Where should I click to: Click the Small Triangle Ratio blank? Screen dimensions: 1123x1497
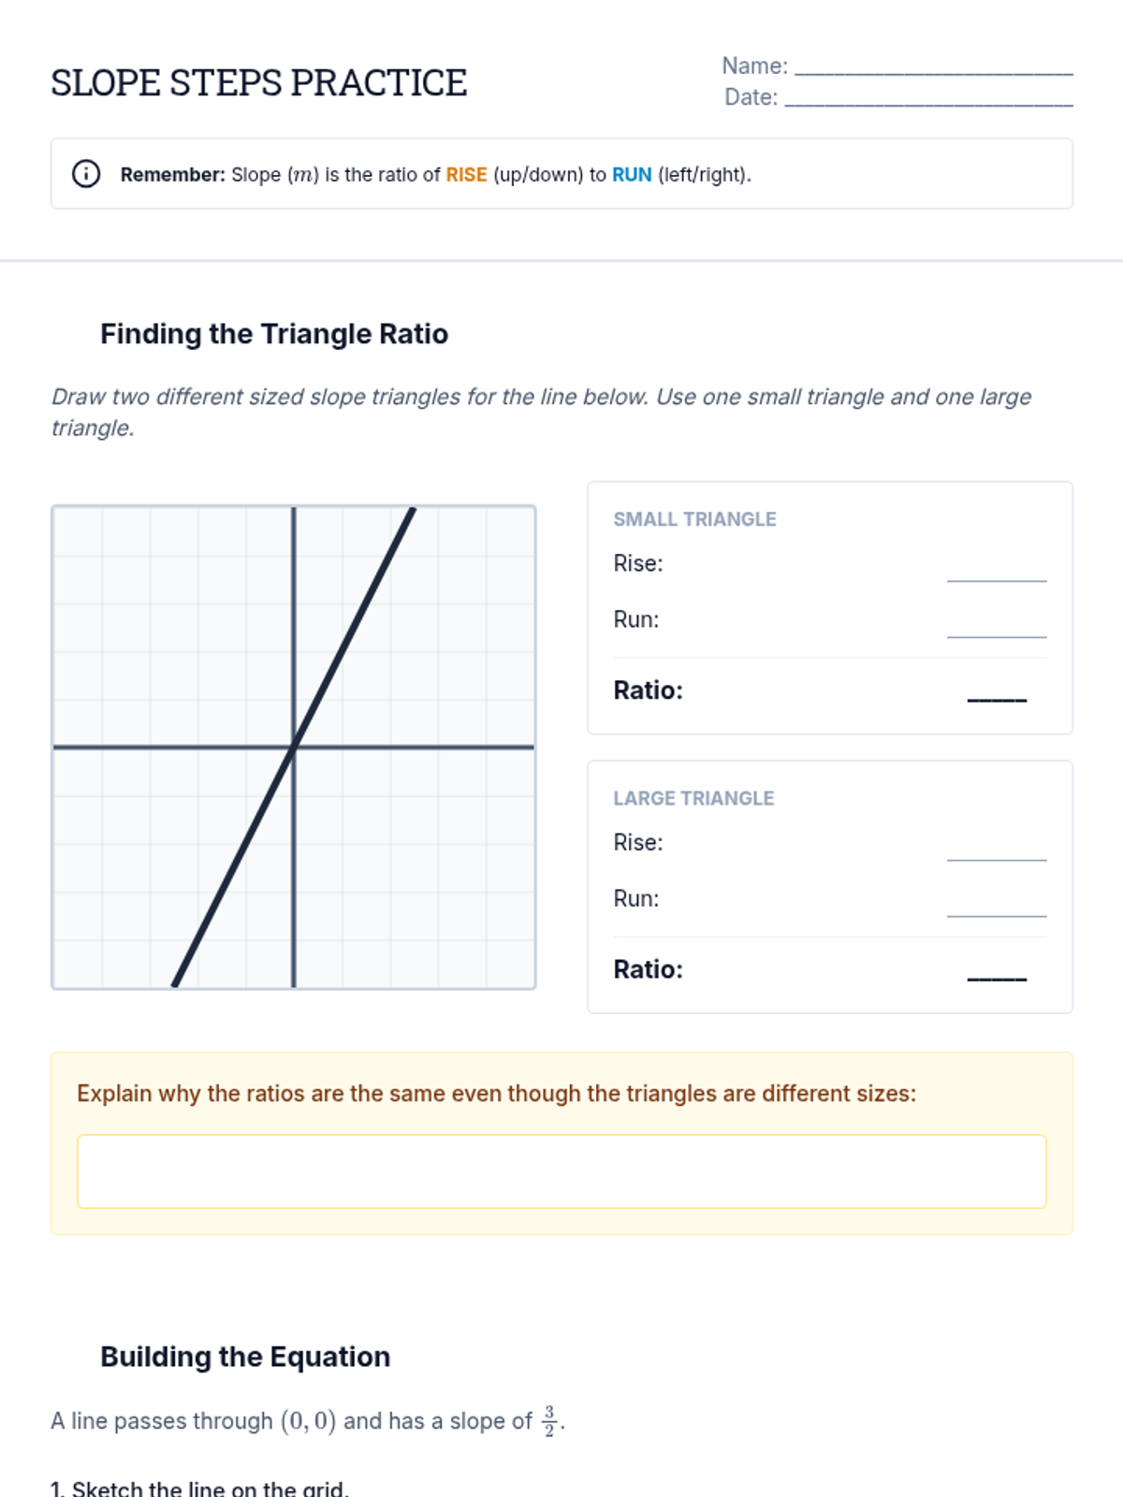pyautogui.click(x=997, y=693)
